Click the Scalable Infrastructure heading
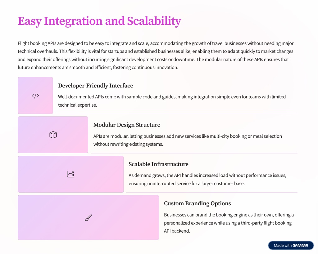This screenshot has width=318, height=254. point(158,164)
